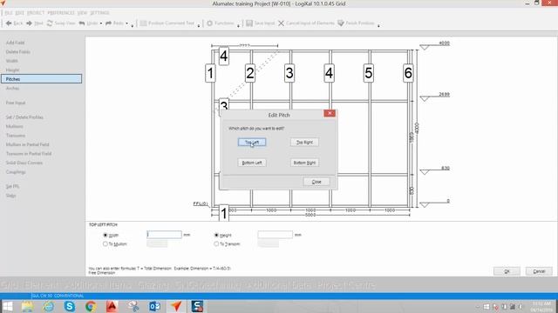This screenshot has height=313, width=558.
Task: Select Couplings in the sidebar
Action: point(16,172)
